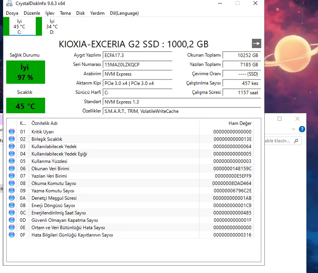
Task: Click the Özellikler field with S.M.A.R.T., TRIM
Action: pyautogui.click(x=182, y=111)
